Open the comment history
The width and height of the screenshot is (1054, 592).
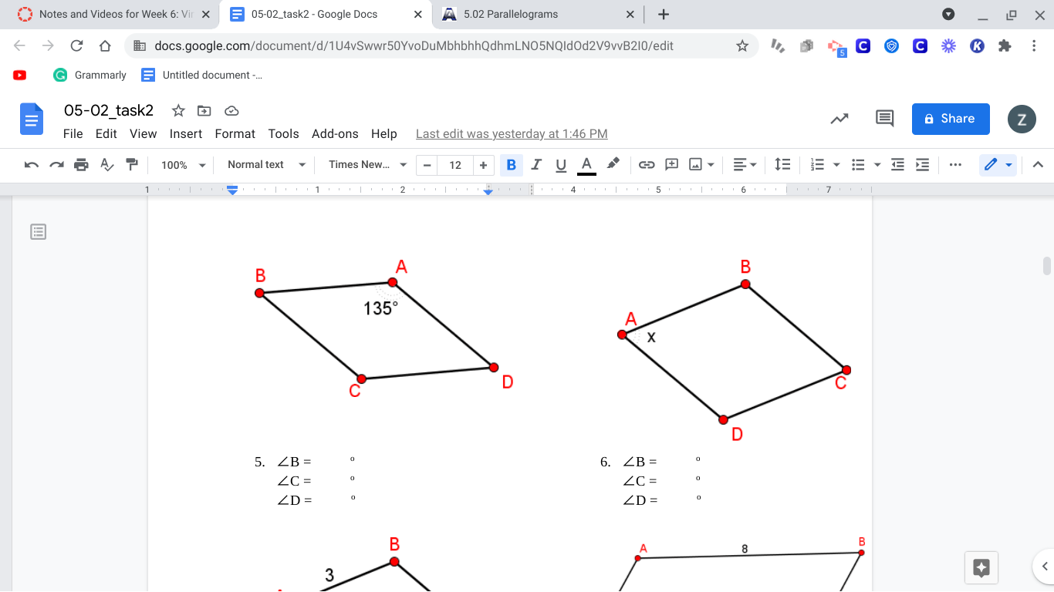click(884, 119)
